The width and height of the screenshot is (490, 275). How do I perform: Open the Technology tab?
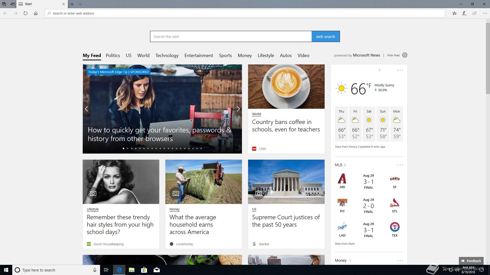click(x=167, y=56)
